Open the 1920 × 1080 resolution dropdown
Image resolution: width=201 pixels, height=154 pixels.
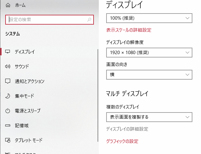149,53
